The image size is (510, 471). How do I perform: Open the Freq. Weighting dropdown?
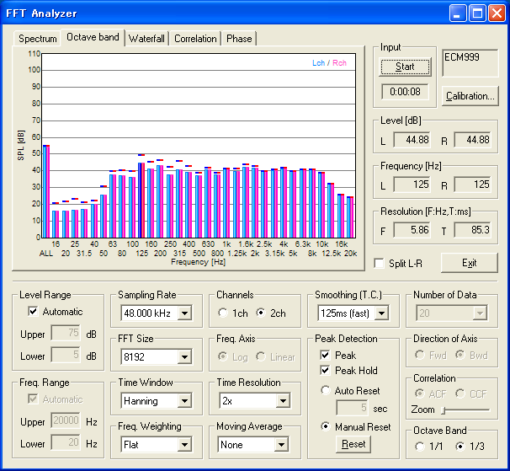pyautogui.click(x=185, y=445)
